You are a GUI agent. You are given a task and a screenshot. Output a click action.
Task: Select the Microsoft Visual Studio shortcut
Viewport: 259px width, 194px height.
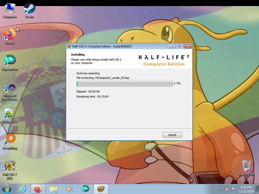tap(10, 92)
